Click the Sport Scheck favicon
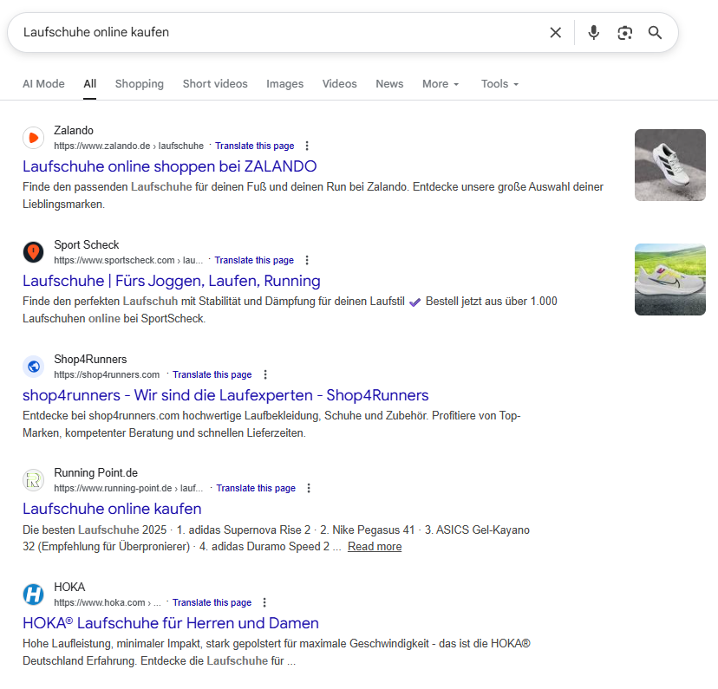718x689 pixels. (x=33, y=252)
